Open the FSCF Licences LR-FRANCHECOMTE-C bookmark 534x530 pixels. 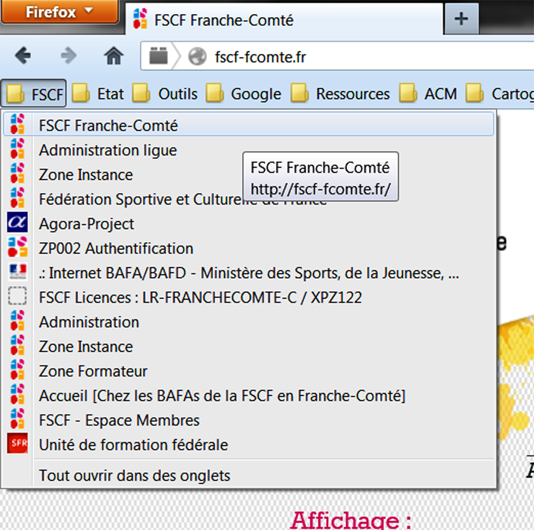point(249,297)
